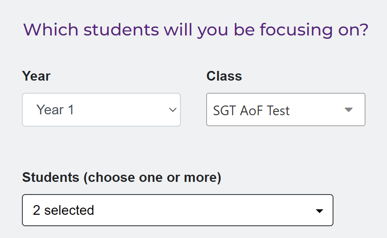The width and height of the screenshot is (387, 238).
Task: Click the "SGT AoF Test" class value
Action: (x=251, y=111)
